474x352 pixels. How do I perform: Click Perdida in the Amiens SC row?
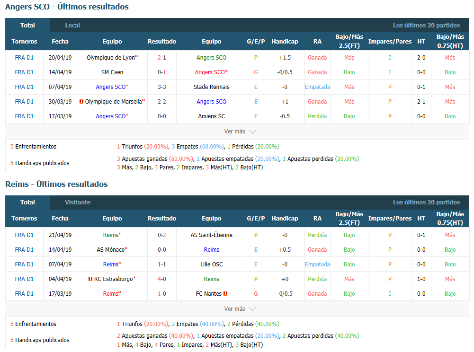[x=317, y=116]
